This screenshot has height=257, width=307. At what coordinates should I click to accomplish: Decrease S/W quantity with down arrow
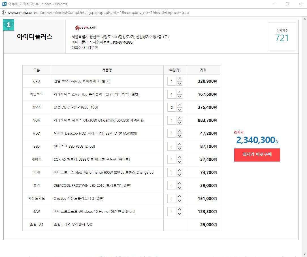pyautogui.click(x=180, y=214)
